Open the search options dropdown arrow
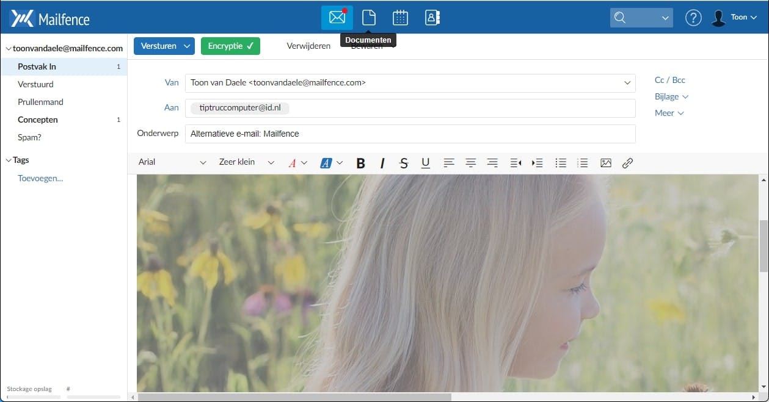Image resolution: width=769 pixels, height=402 pixels. pyautogui.click(x=665, y=18)
